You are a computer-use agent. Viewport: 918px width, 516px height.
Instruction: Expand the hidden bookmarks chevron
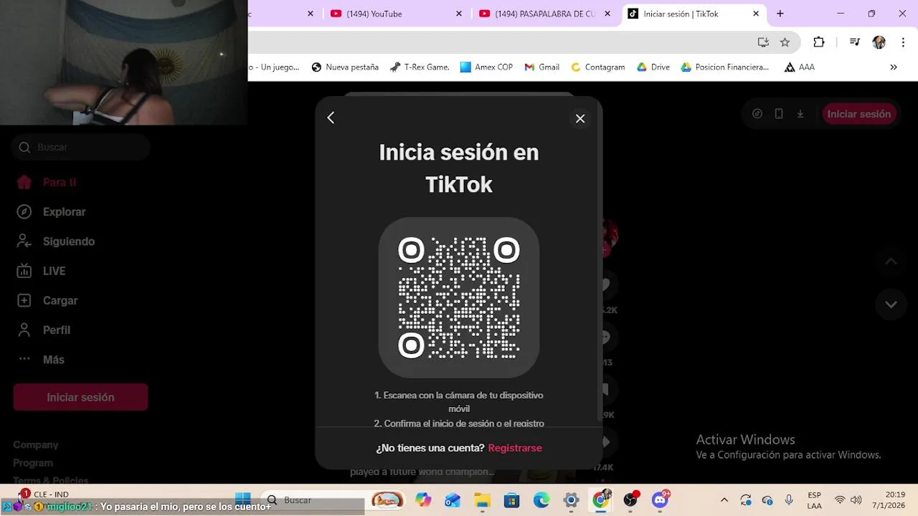click(894, 67)
